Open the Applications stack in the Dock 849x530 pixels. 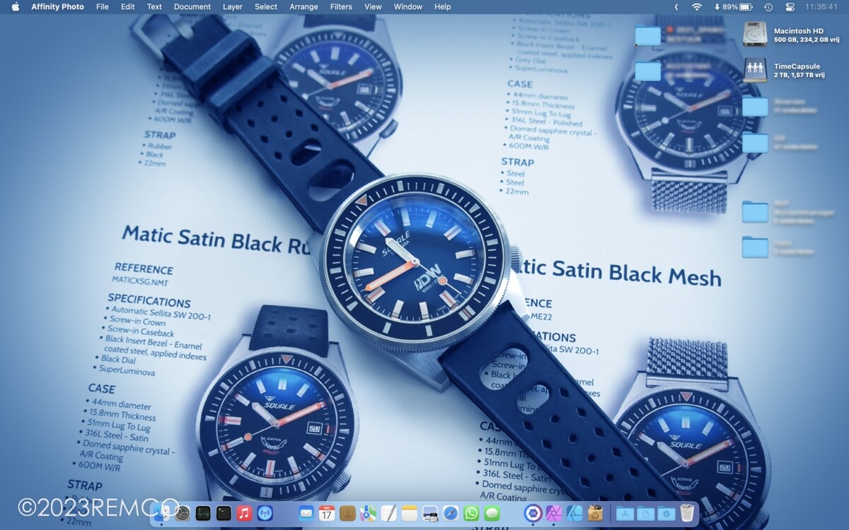(x=625, y=514)
